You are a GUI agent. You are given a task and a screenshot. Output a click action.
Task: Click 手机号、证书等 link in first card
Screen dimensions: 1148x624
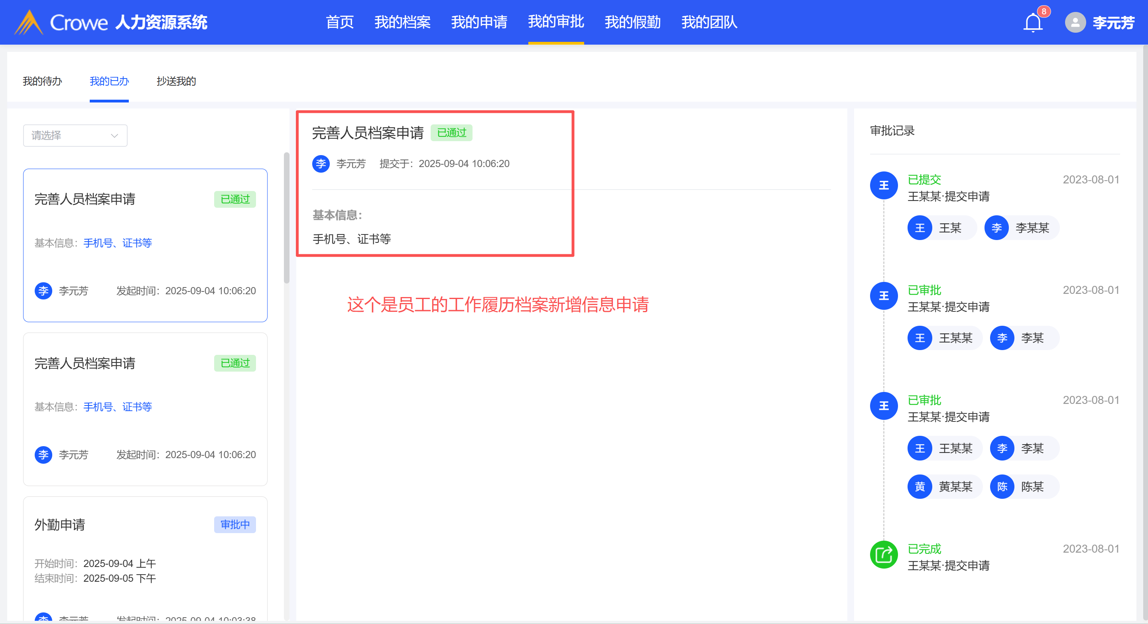[118, 243]
